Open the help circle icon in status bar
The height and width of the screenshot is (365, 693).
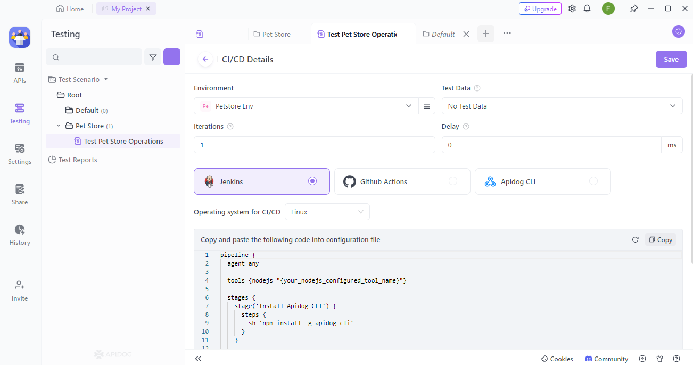click(x=676, y=359)
